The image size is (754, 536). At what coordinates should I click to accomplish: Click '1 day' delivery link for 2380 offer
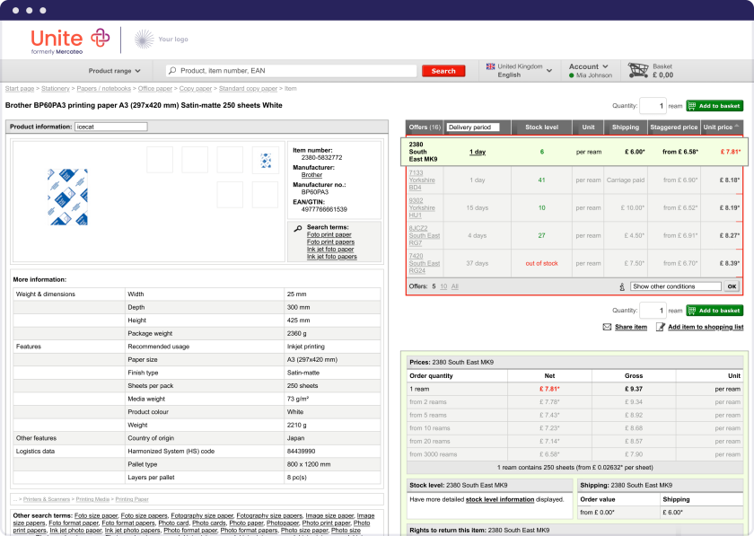point(478,152)
